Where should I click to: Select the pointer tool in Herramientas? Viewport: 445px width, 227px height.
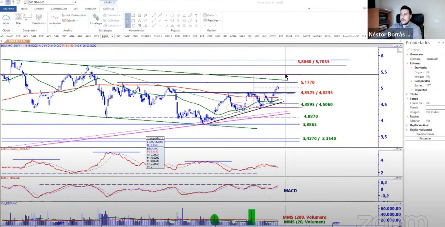click(x=127, y=15)
